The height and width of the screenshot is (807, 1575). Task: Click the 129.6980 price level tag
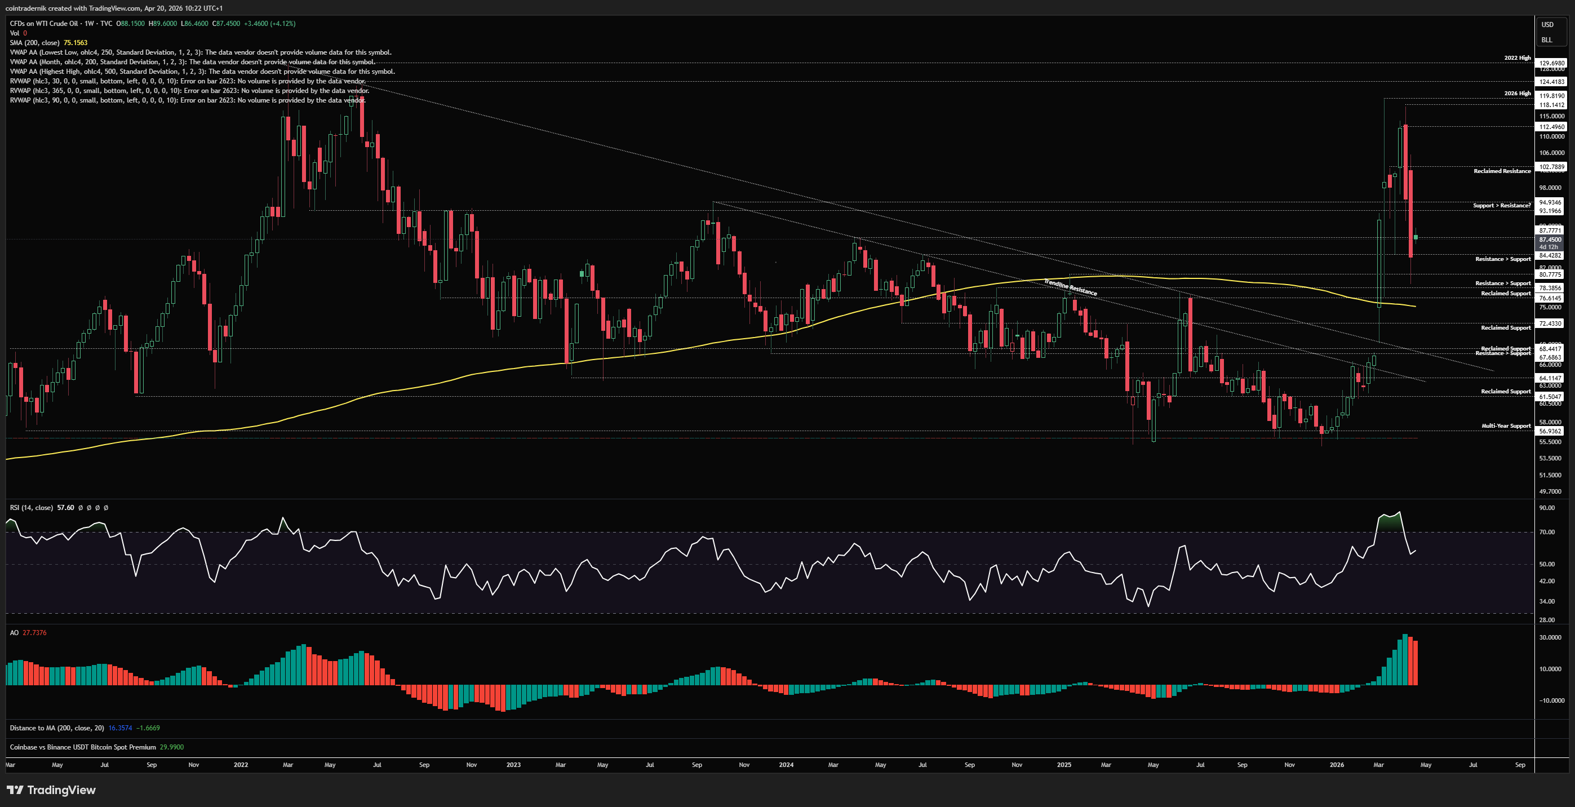(1551, 63)
